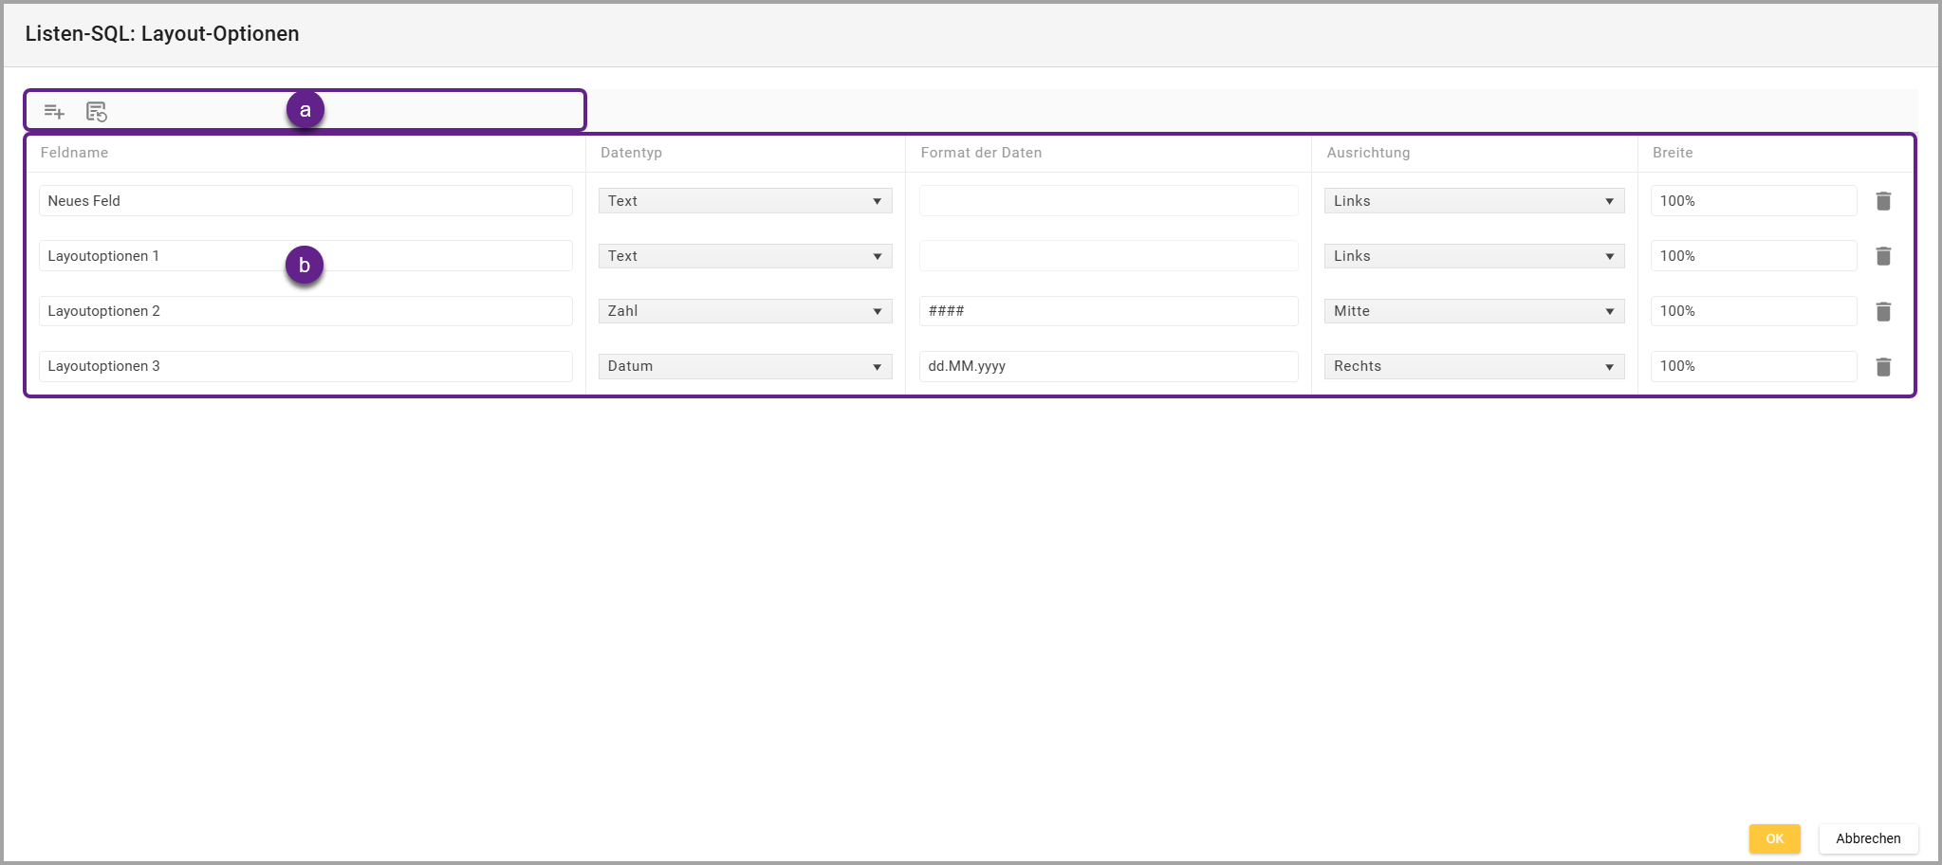Open Ausrichtung dropdown set to Rechts
Viewport: 1942px width, 865px height.
1473,366
